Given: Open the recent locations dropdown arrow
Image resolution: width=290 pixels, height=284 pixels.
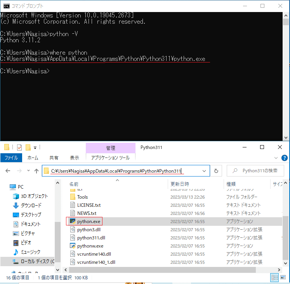Looking at the screenshot, I should point(28,171).
